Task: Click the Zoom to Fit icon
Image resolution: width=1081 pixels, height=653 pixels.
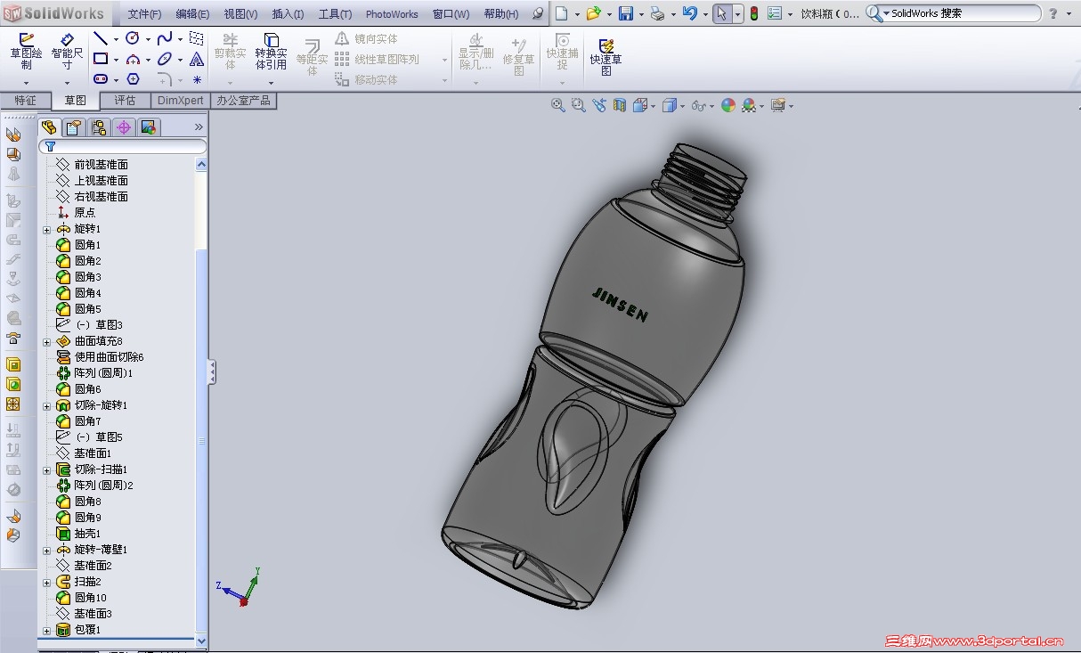Action: click(558, 105)
